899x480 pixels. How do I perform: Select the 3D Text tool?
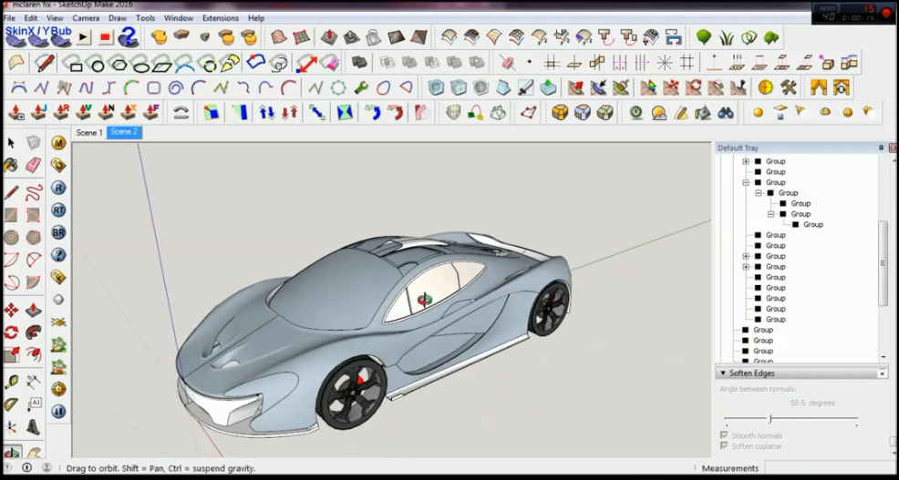[33, 427]
